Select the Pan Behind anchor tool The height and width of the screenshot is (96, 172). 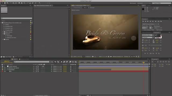pyautogui.click(x=16, y=3)
